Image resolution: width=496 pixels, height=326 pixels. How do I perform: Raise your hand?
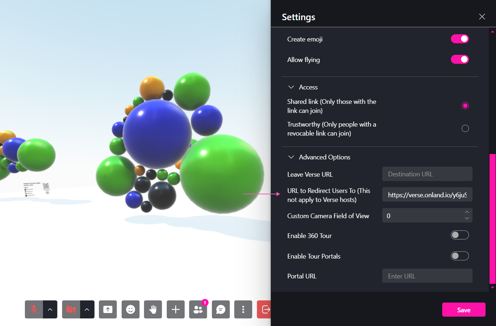point(153,309)
